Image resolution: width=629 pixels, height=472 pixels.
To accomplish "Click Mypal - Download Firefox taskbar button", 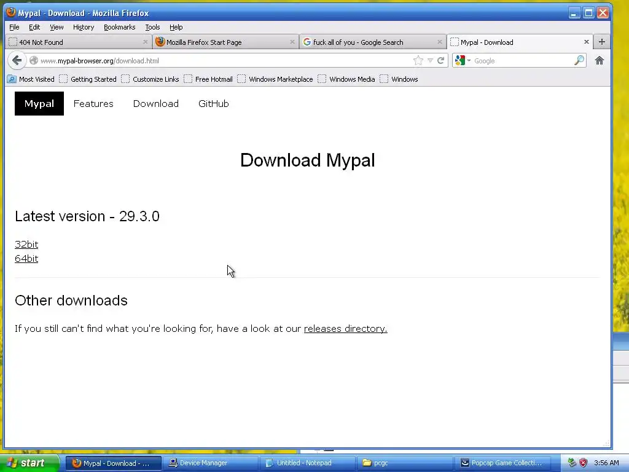I will [x=114, y=463].
